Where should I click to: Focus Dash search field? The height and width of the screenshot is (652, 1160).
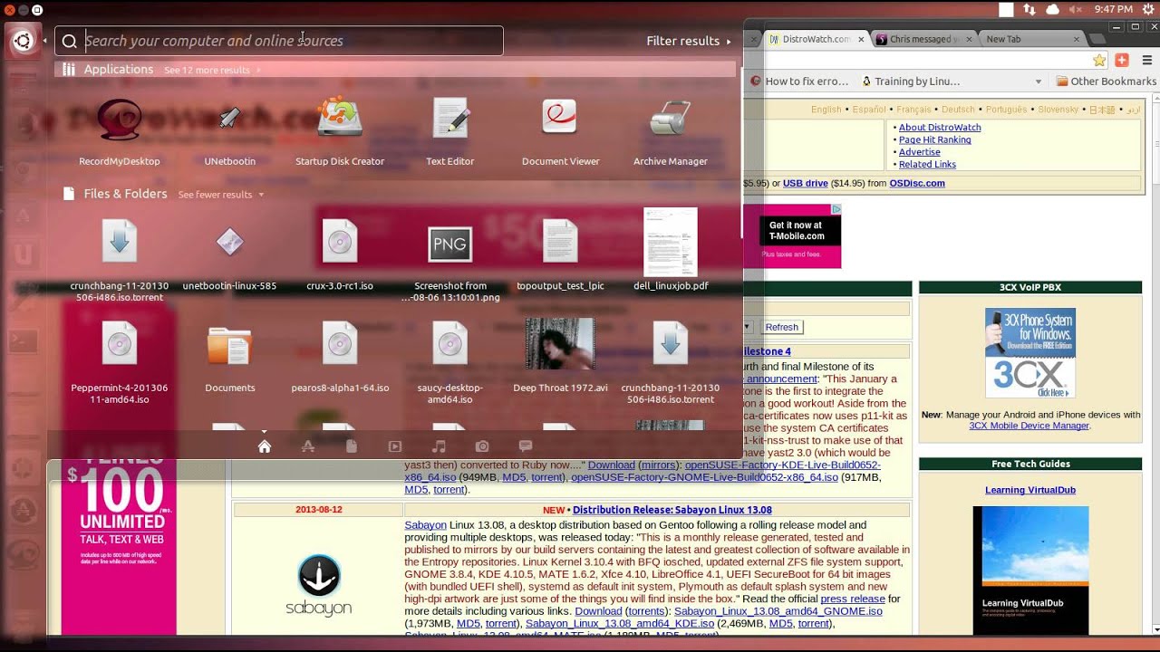(279, 41)
